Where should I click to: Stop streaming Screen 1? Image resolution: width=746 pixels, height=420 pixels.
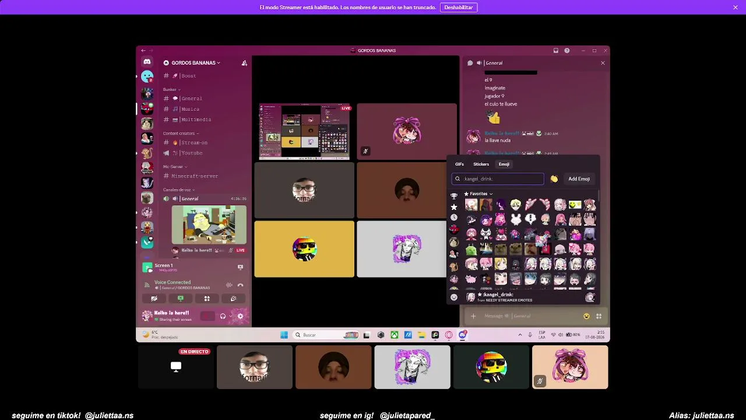click(x=240, y=267)
